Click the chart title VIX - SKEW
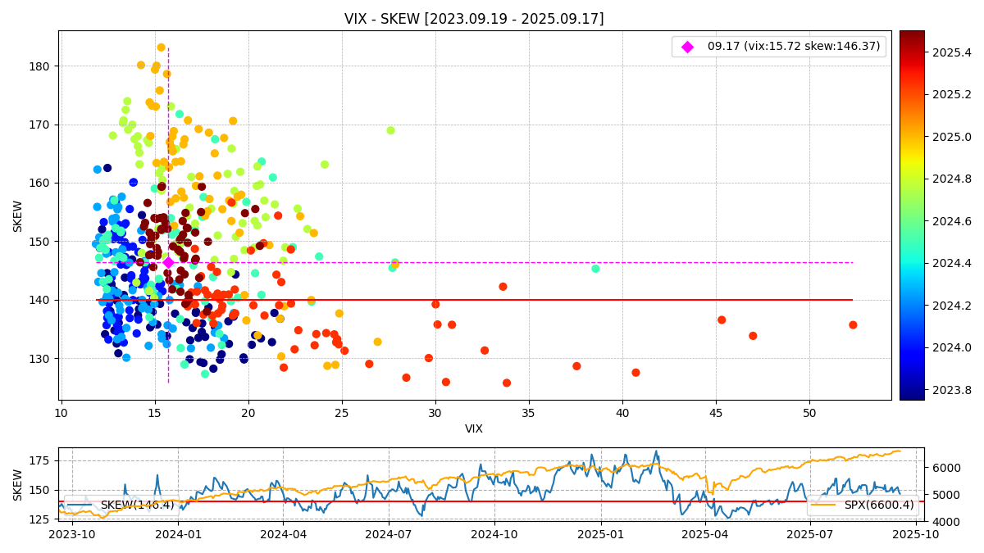This screenshot has width=984, height=553. click(474, 19)
